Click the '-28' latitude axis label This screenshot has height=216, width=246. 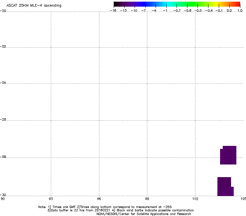3,157
